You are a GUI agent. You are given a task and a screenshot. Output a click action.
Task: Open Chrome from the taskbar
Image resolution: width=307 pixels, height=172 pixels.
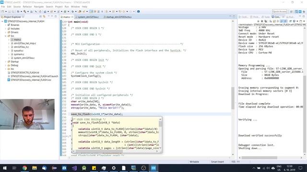coord(24,168)
